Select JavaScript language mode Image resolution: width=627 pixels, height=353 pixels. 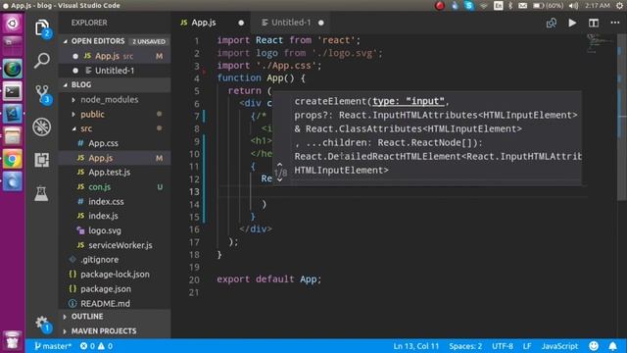(x=559, y=346)
